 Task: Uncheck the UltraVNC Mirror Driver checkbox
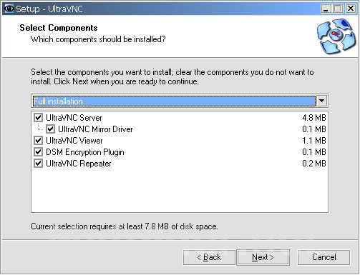(51, 129)
